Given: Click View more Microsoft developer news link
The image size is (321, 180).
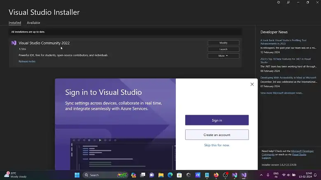Looking at the screenshot, I should point(281,93).
